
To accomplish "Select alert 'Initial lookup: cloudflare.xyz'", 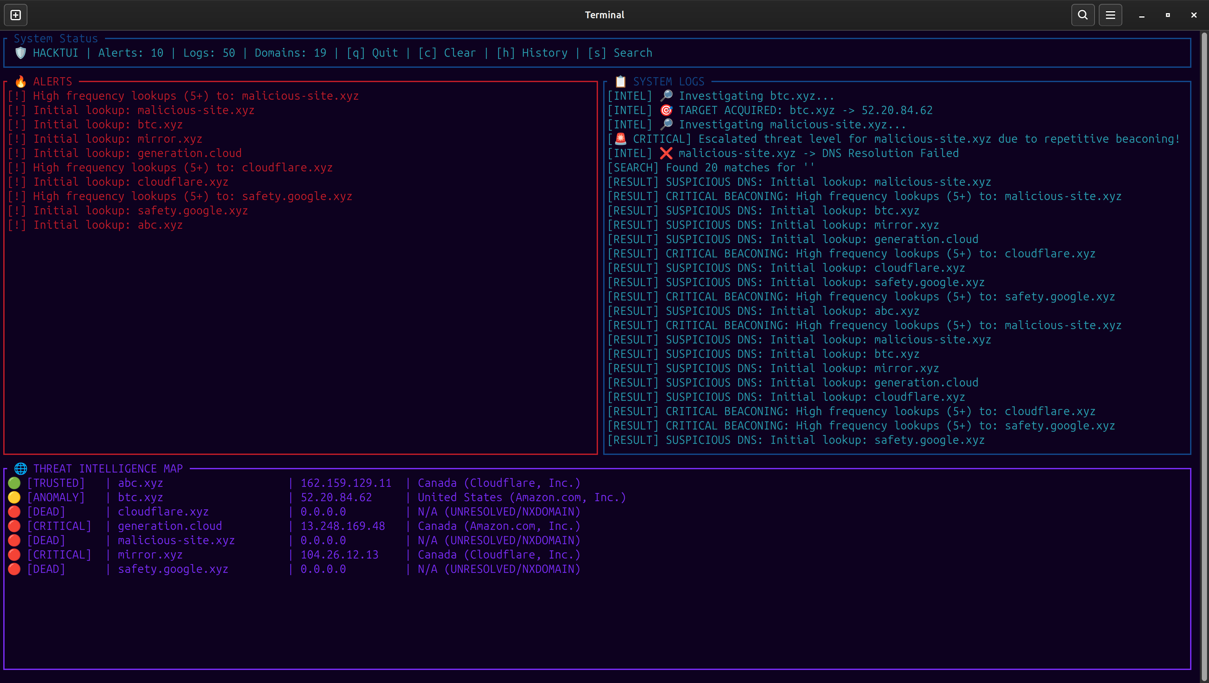I will 118,182.
